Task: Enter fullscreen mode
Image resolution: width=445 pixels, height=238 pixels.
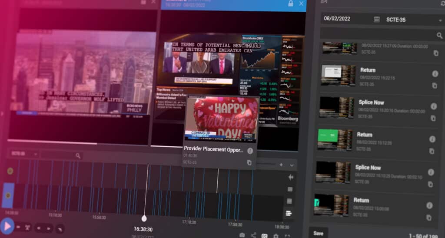Action: click(287, 236)
